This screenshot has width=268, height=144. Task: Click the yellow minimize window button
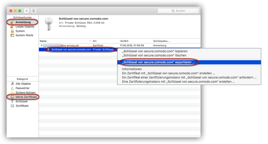[15, 11]
